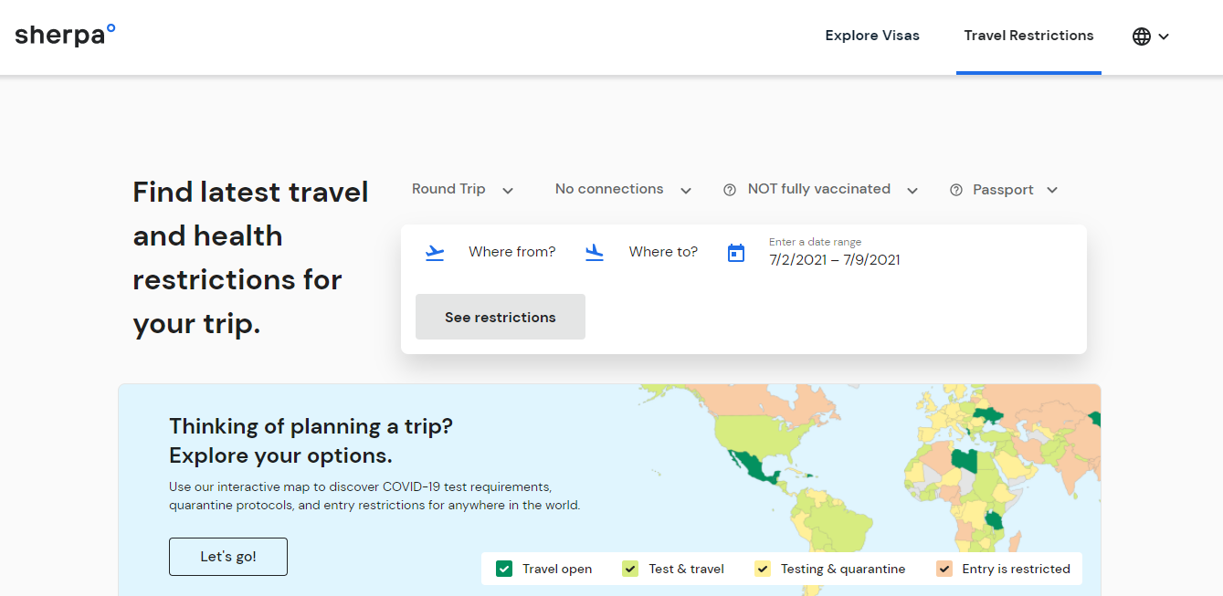The image size is (1223, 596).
Task: Click the globe language icon
Action: (1141, 37)
